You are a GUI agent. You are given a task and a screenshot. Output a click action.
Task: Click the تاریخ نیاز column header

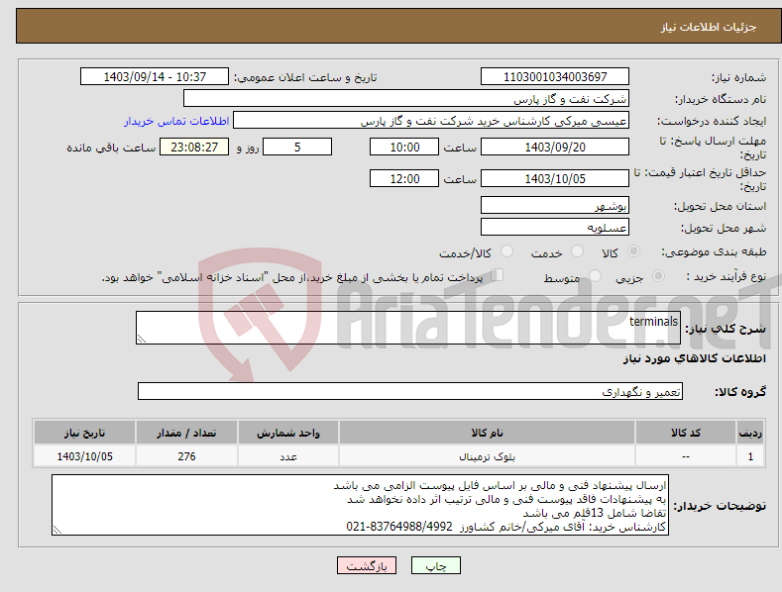pos(85,433)
